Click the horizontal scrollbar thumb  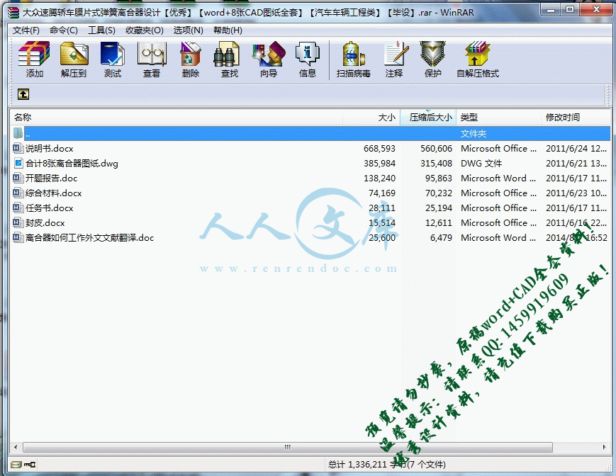[x=288, y=447]
